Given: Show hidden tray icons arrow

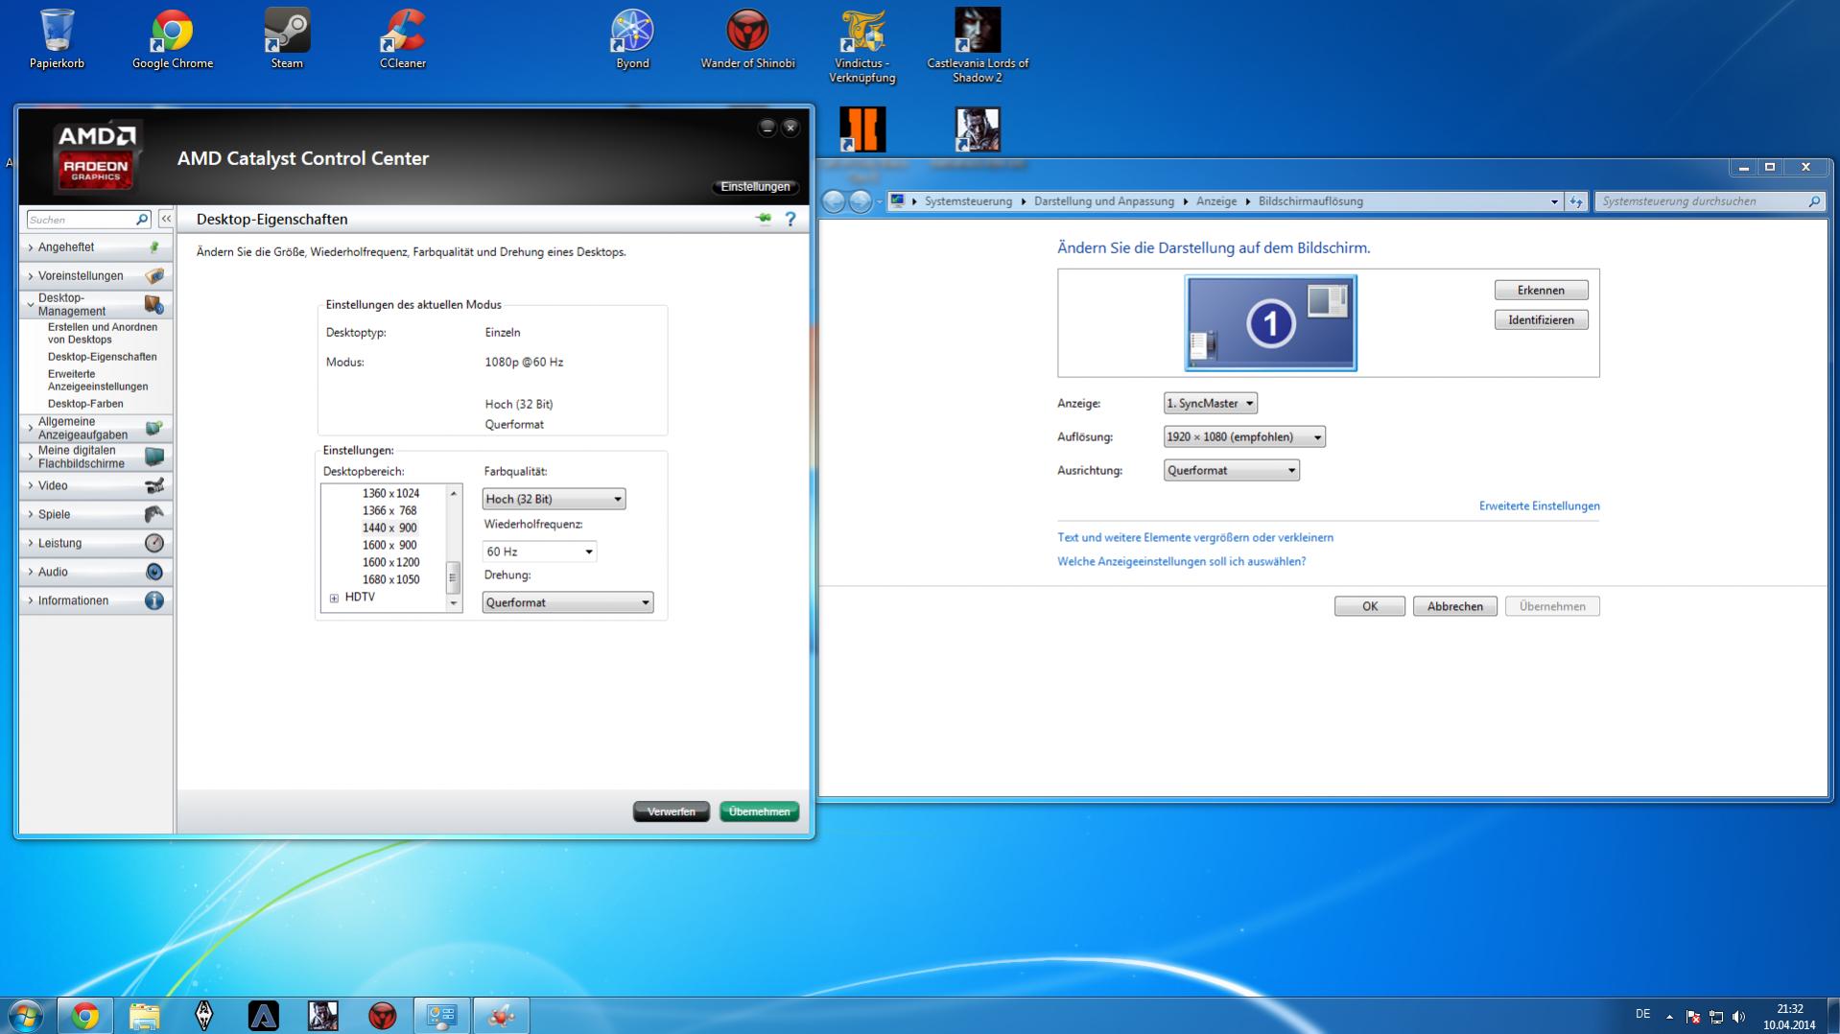Looking at the screenshot, I should pos(1669,1017).
